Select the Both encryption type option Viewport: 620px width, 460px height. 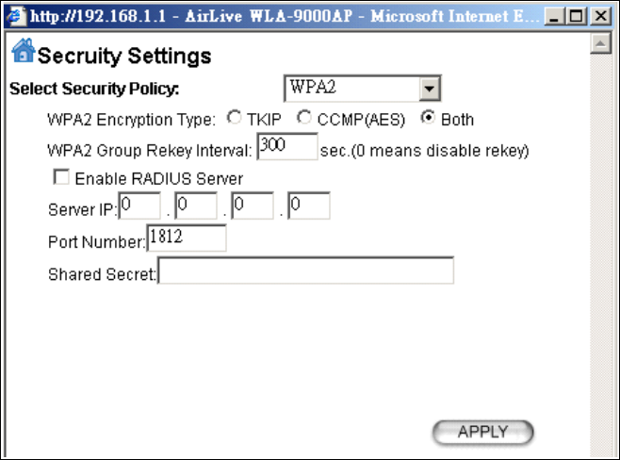pyautogui.click(x=428, y=118)
